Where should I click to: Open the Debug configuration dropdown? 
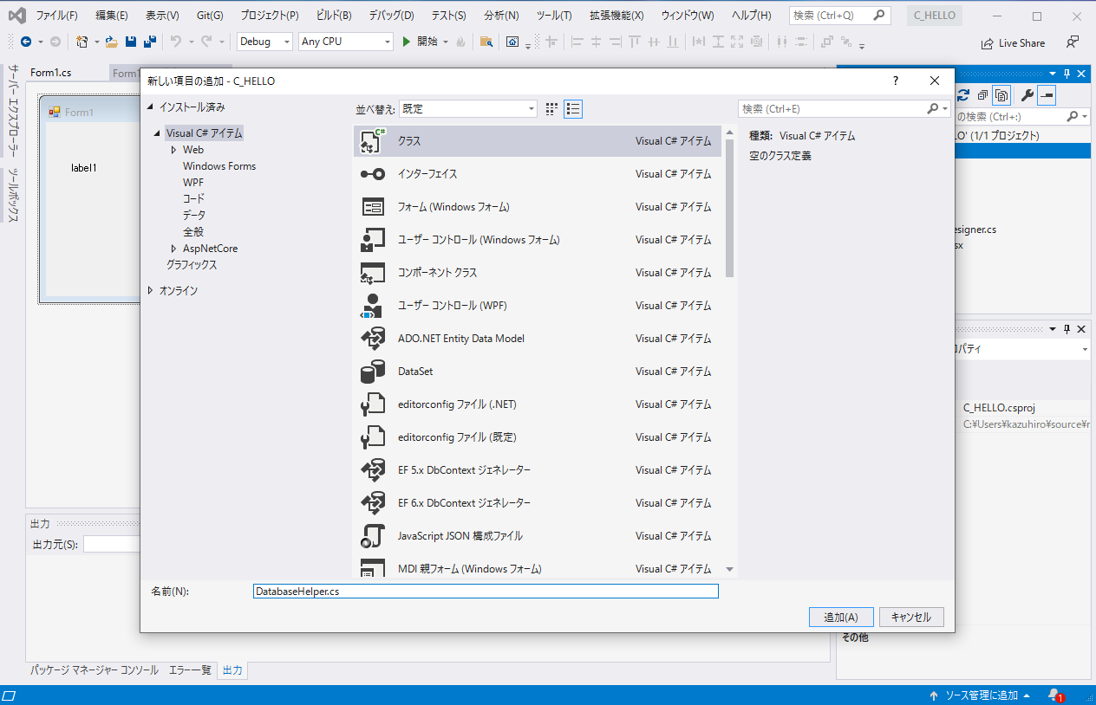pos(264,42)
